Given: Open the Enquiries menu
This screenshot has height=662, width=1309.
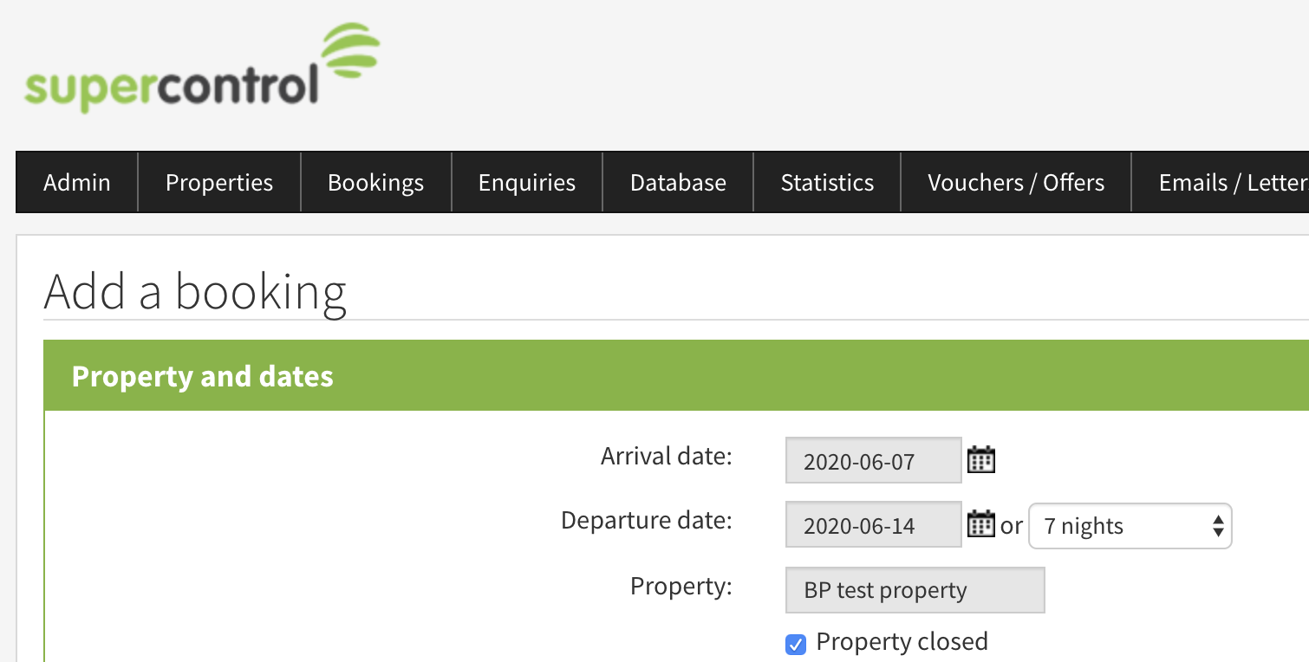Looking at the screenshot, I should tap(527, 183).
